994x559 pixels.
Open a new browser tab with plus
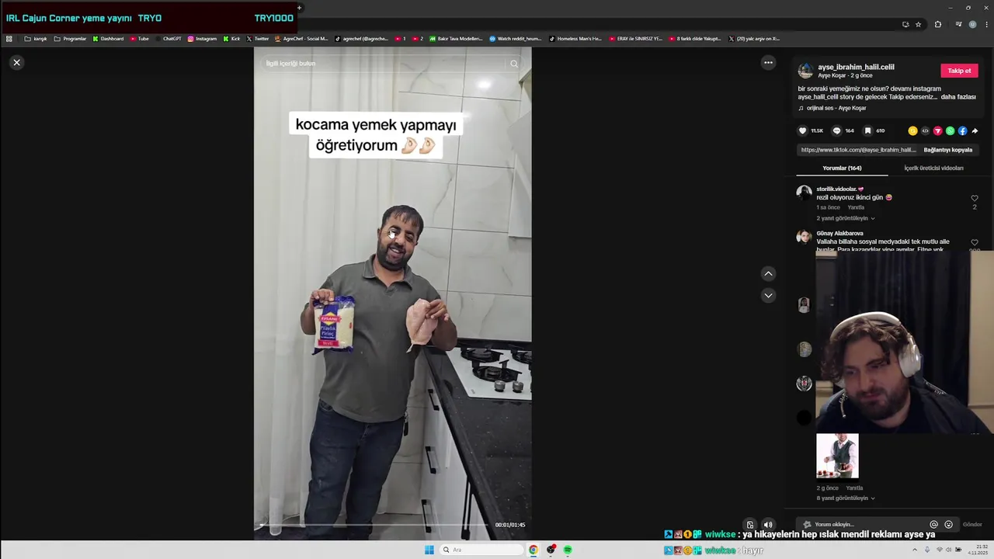pos(299,8)
